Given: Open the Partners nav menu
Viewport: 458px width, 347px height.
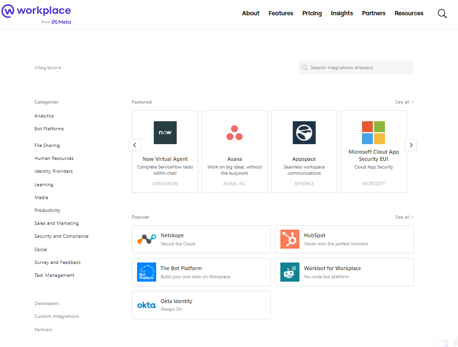Looking at the screenshot, I should click(x=373, y=13).
